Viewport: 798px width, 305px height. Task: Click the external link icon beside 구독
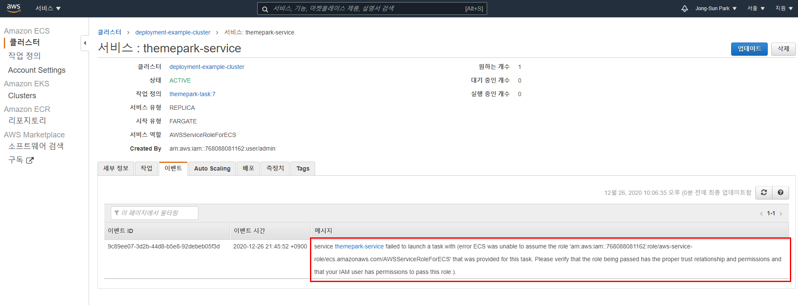pyautogui.click(x=30, y=160)
